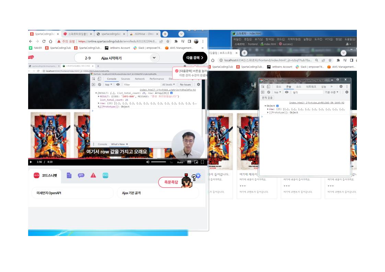Click the red warning triangle icon below video
This screenshot has width=385, height=272.
[93, 175]
